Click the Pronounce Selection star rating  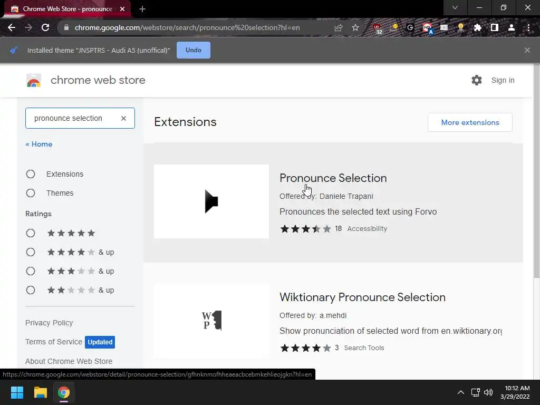point(306,229)
